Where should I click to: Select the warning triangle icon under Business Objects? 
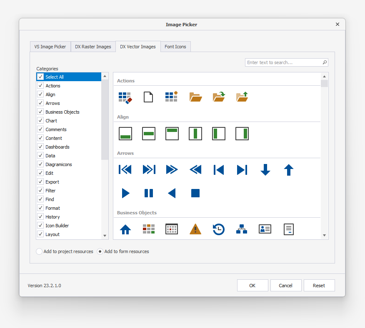[195, 229]
